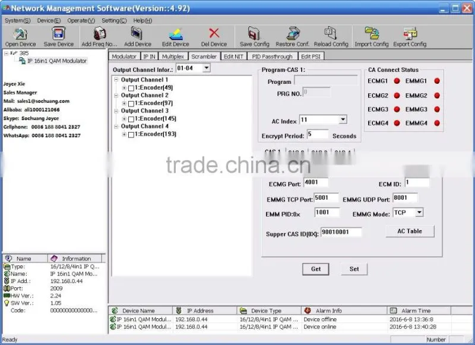Select the IP 16in1 QAM Modulator device icon in tree

[x=22, y=61]
